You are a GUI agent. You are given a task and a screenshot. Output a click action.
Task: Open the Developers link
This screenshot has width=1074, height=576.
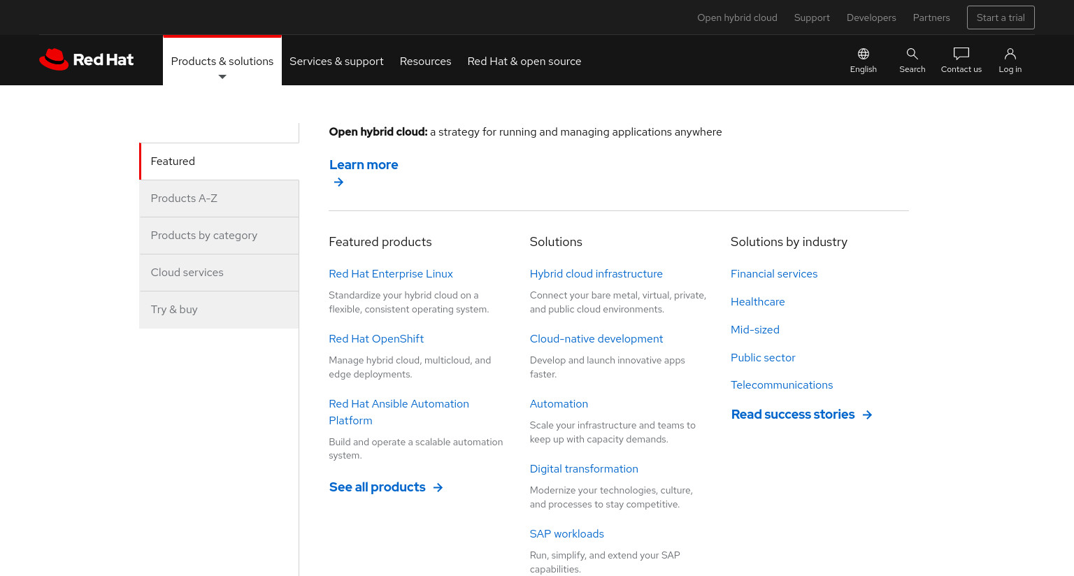pos(871,17)
